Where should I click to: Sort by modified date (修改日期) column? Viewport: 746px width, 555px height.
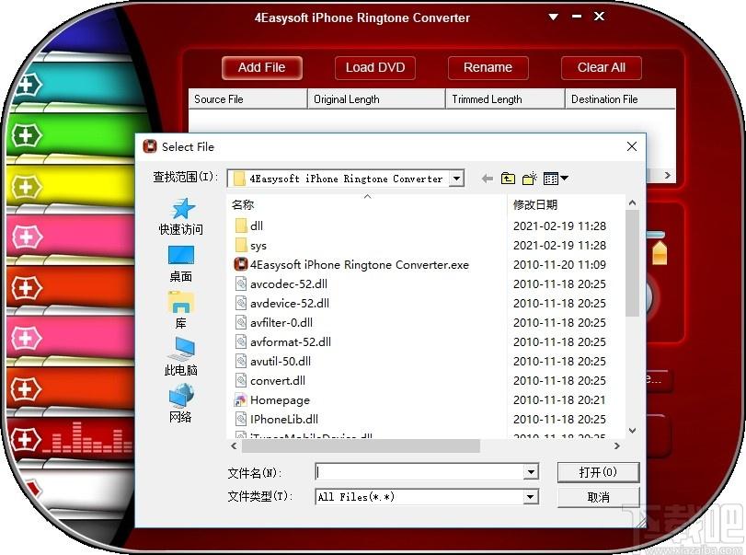pos(566,204)
